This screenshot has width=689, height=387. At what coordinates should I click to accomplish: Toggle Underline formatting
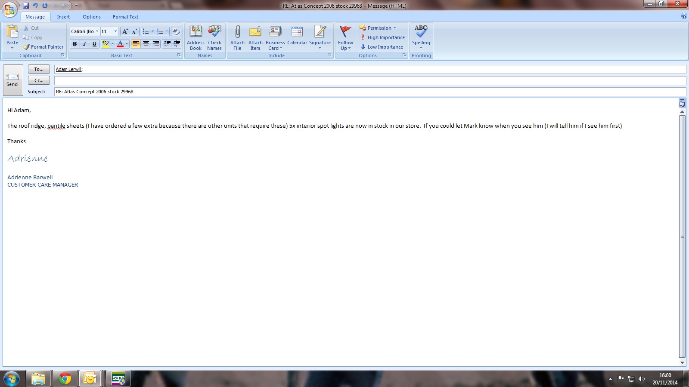click(94, 44)
